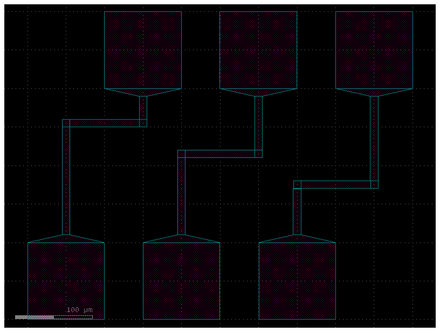Select the taper below the top-left pad
440x332 pixels.
tap(143, 92)
